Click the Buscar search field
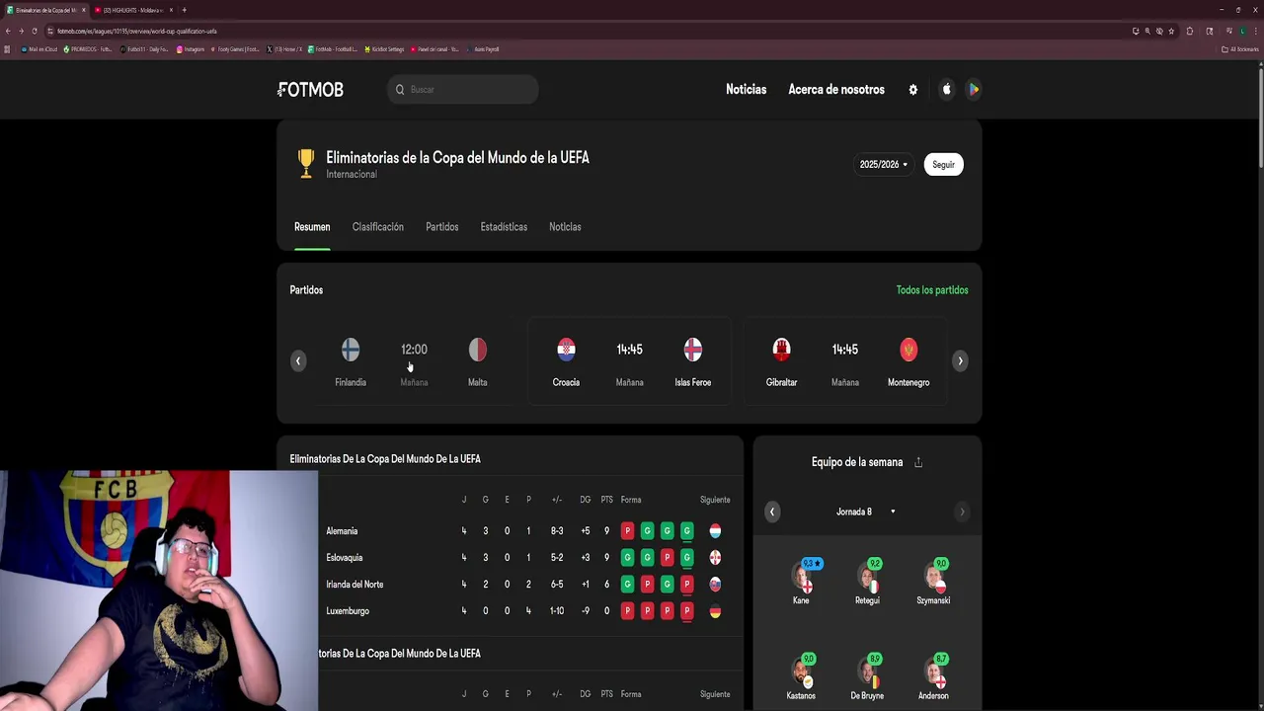Image resolution: width=1264 pixels, height=711 pixels. pyautogui.click(x=463, y=90)
